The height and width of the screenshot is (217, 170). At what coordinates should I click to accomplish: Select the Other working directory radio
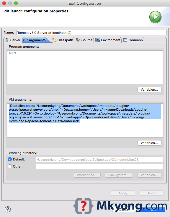10,166
